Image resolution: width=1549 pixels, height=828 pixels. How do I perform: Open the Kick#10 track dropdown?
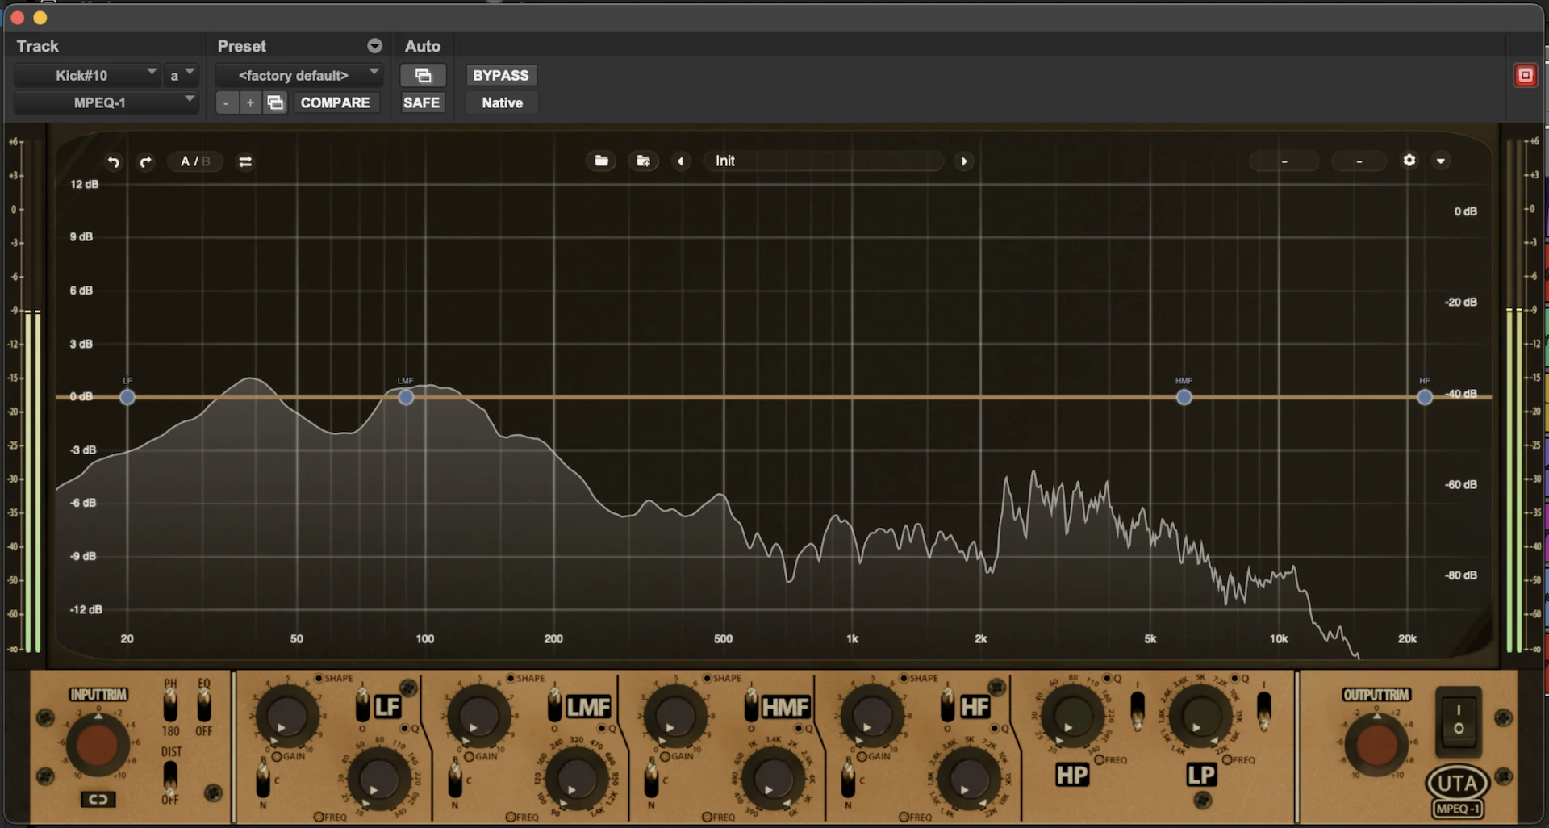pyautogui.click(x=88, y=75)
